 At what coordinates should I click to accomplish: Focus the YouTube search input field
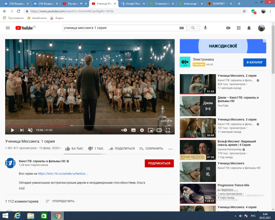120,28
